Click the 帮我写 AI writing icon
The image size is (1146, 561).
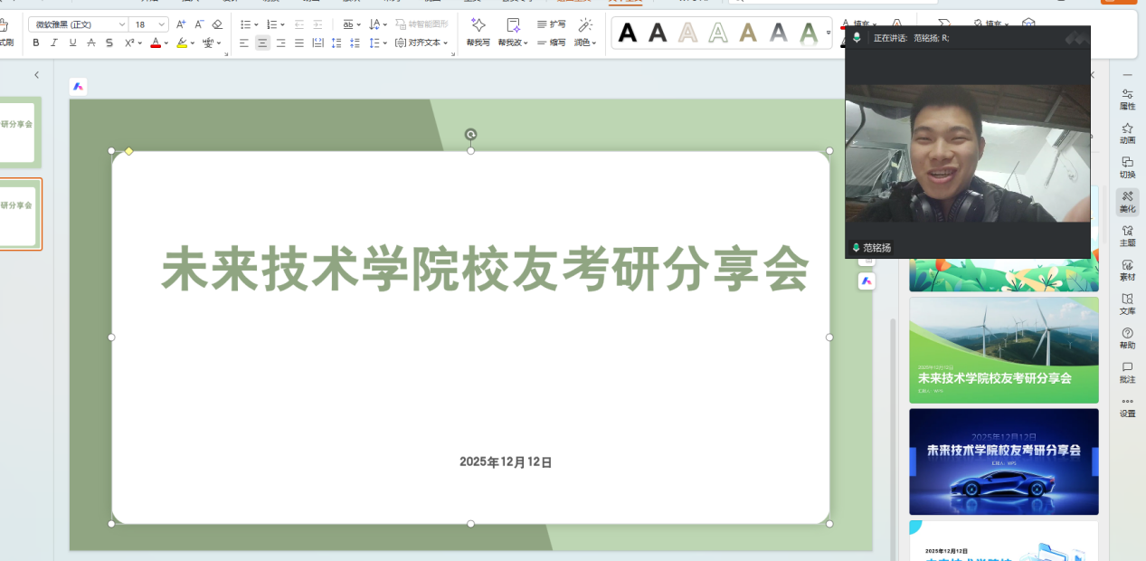click(478, 32)
